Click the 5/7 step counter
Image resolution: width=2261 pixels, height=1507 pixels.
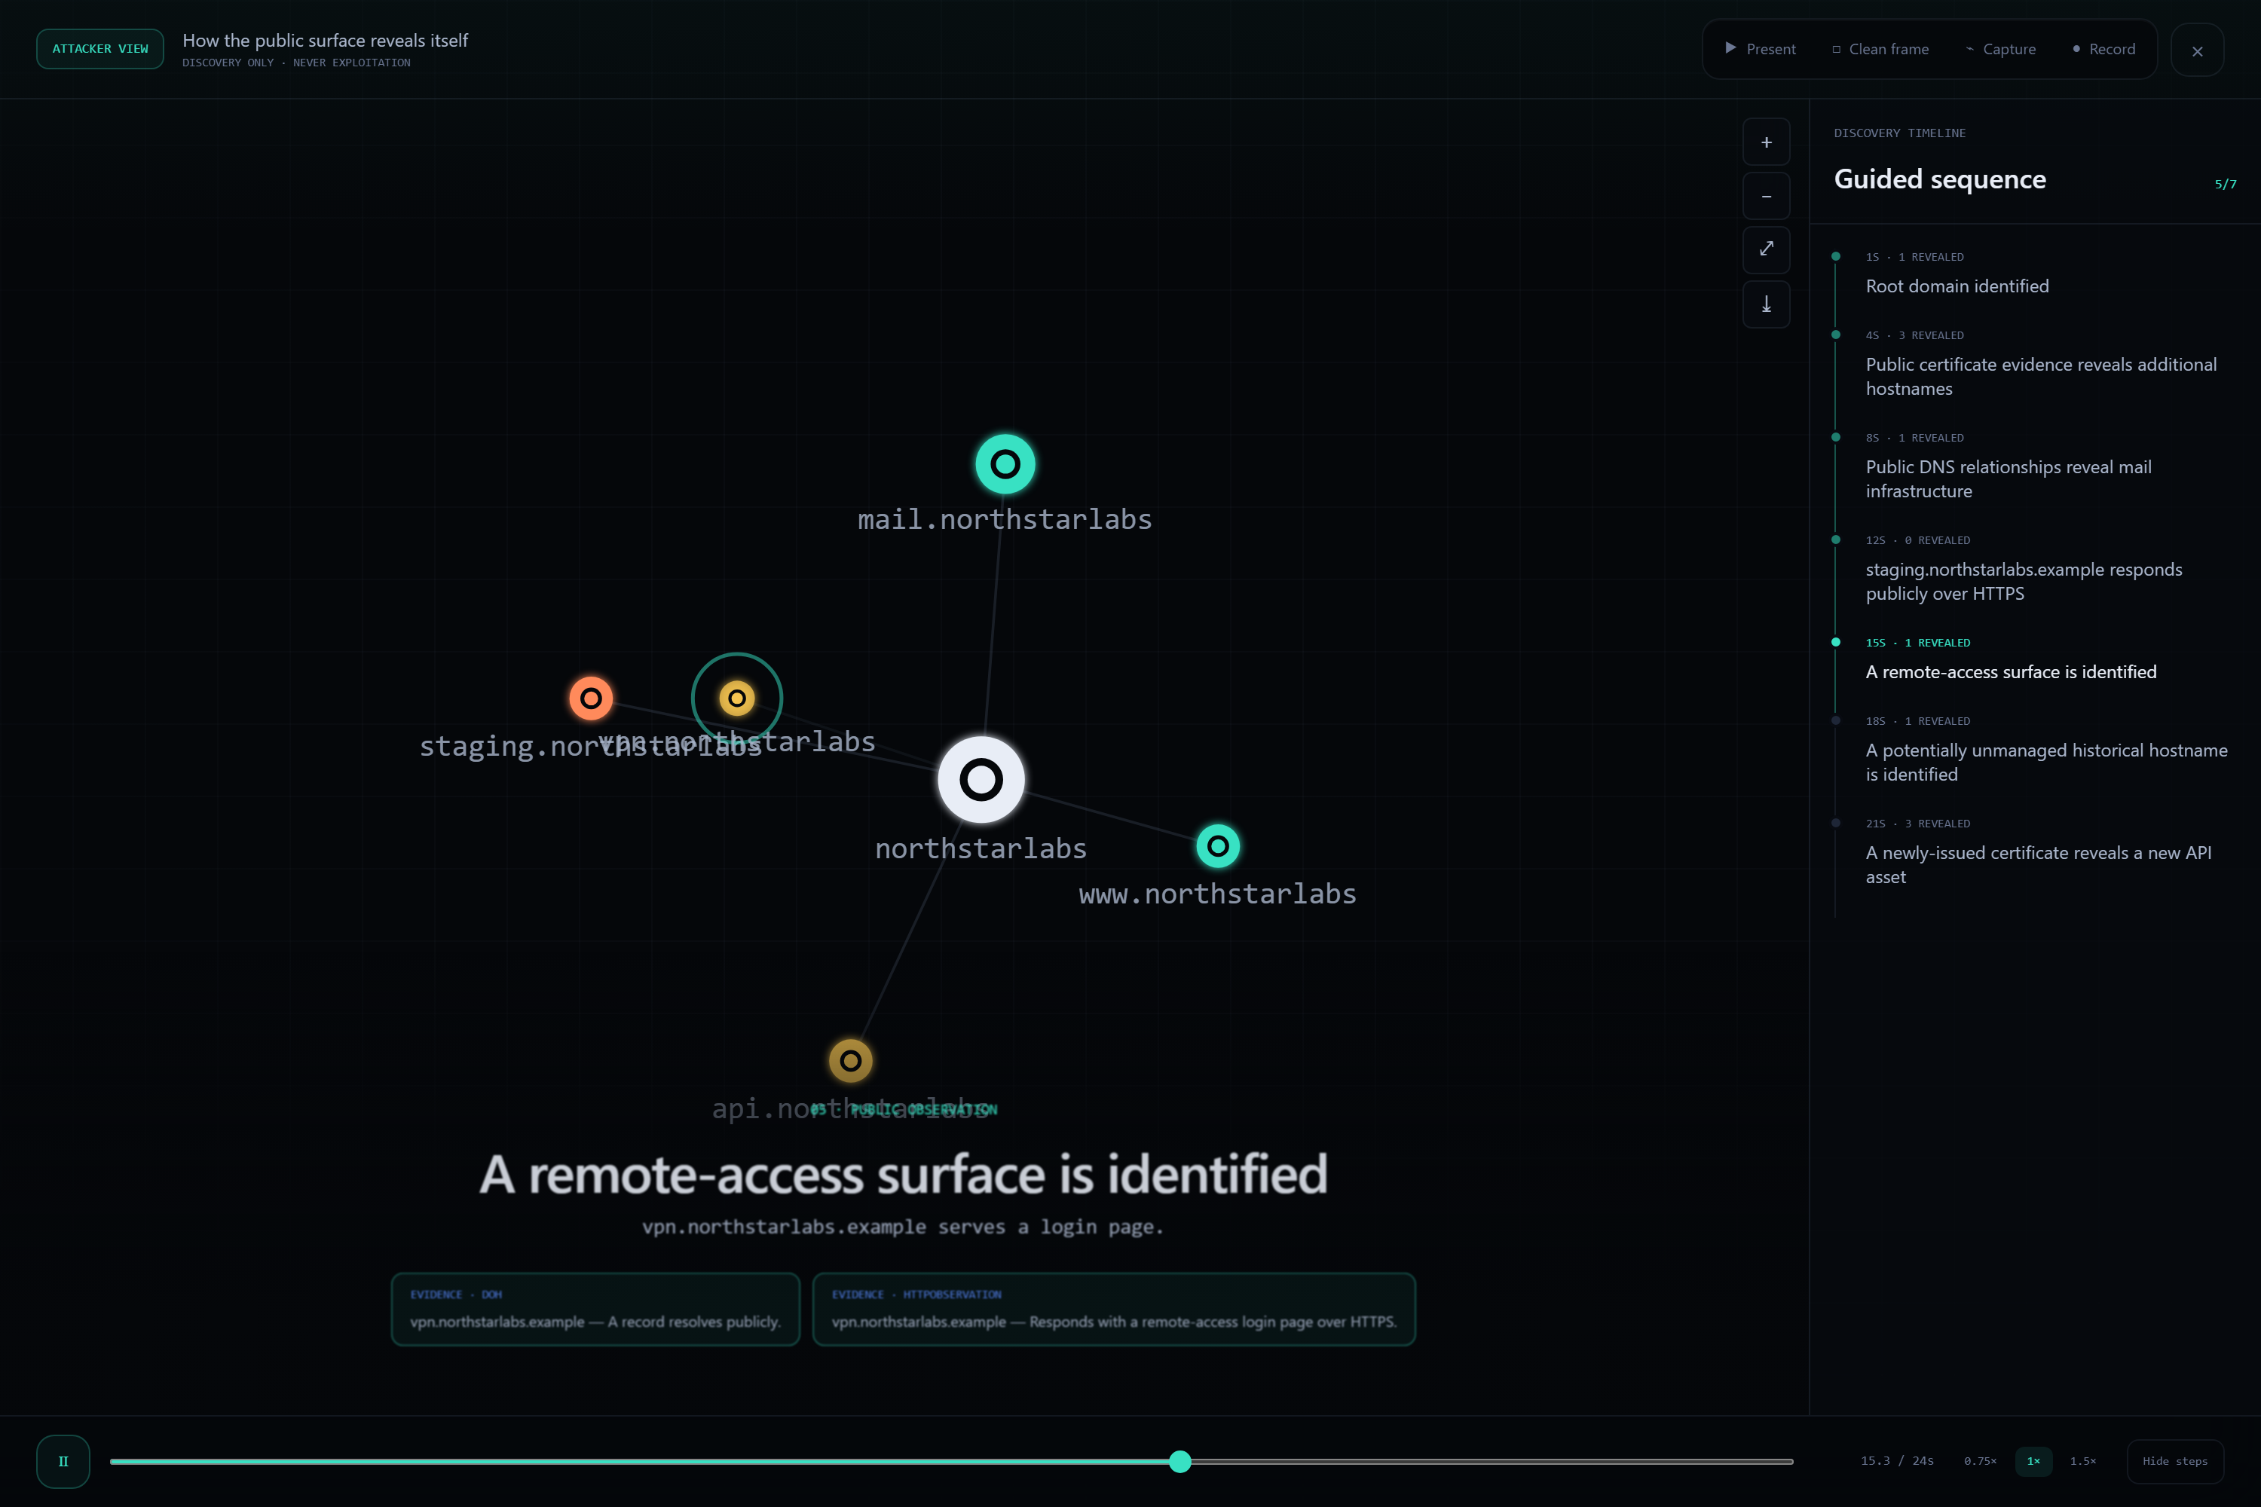(x=2225, y=184)
